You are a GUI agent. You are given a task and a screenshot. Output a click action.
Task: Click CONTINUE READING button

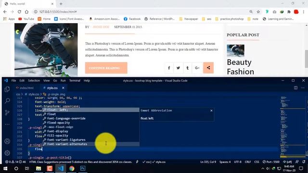click(106, 68)
